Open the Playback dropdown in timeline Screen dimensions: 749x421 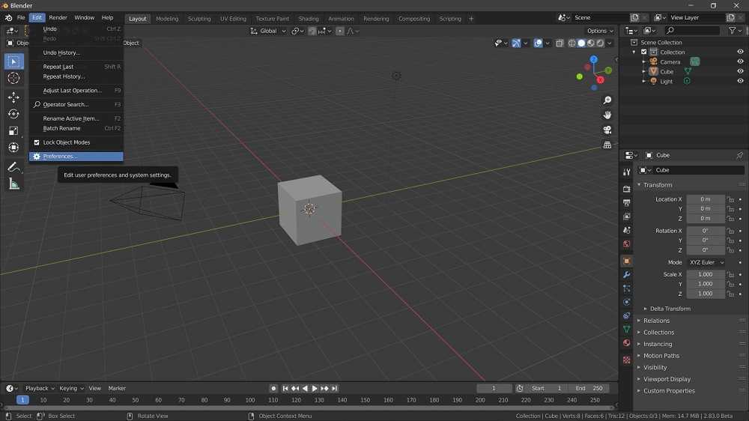pyautogui.click(x=40, y=389)
